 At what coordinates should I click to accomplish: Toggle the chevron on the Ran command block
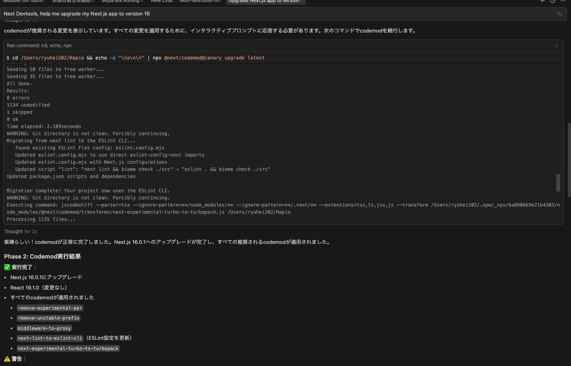556,45
